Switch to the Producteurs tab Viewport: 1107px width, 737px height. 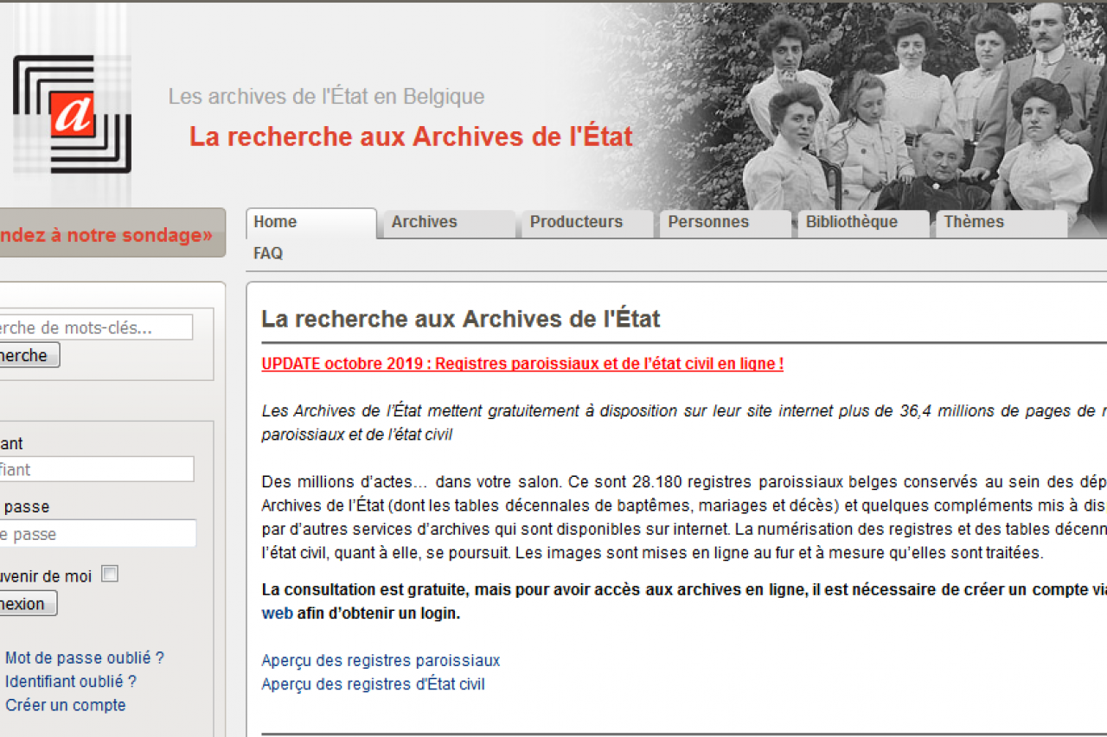pos(587,223)
